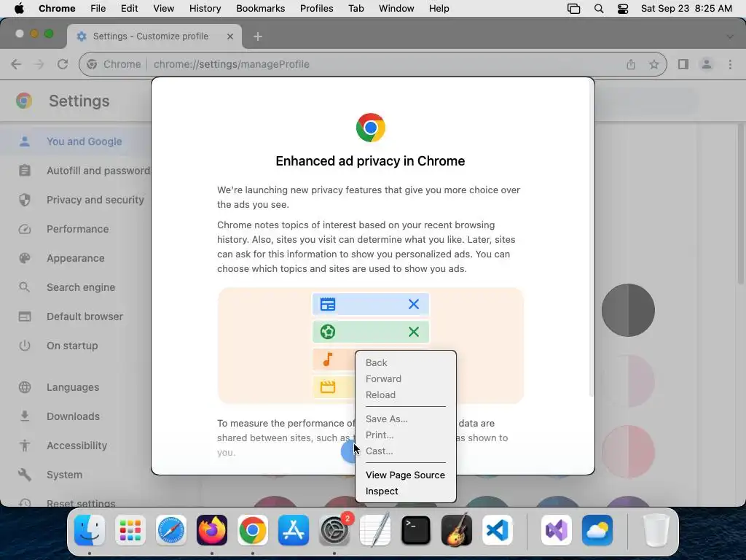Click the System wrench icon
Image resolution: width=746 pixels, height=560 pixels.
25,474
